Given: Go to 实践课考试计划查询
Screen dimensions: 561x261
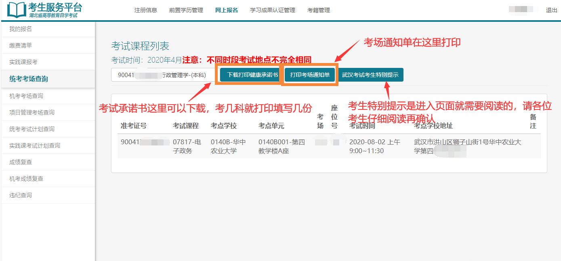Looking at the screenshot, I should click(35, 145).
